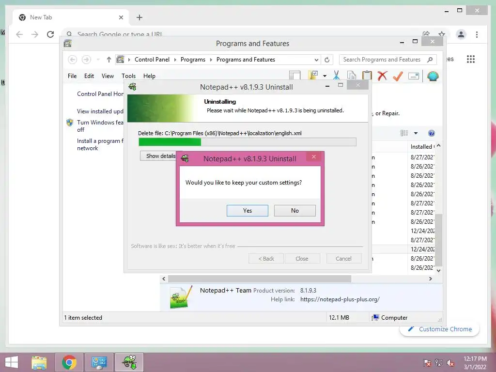Click the Chrome taskbar icon

69,362
